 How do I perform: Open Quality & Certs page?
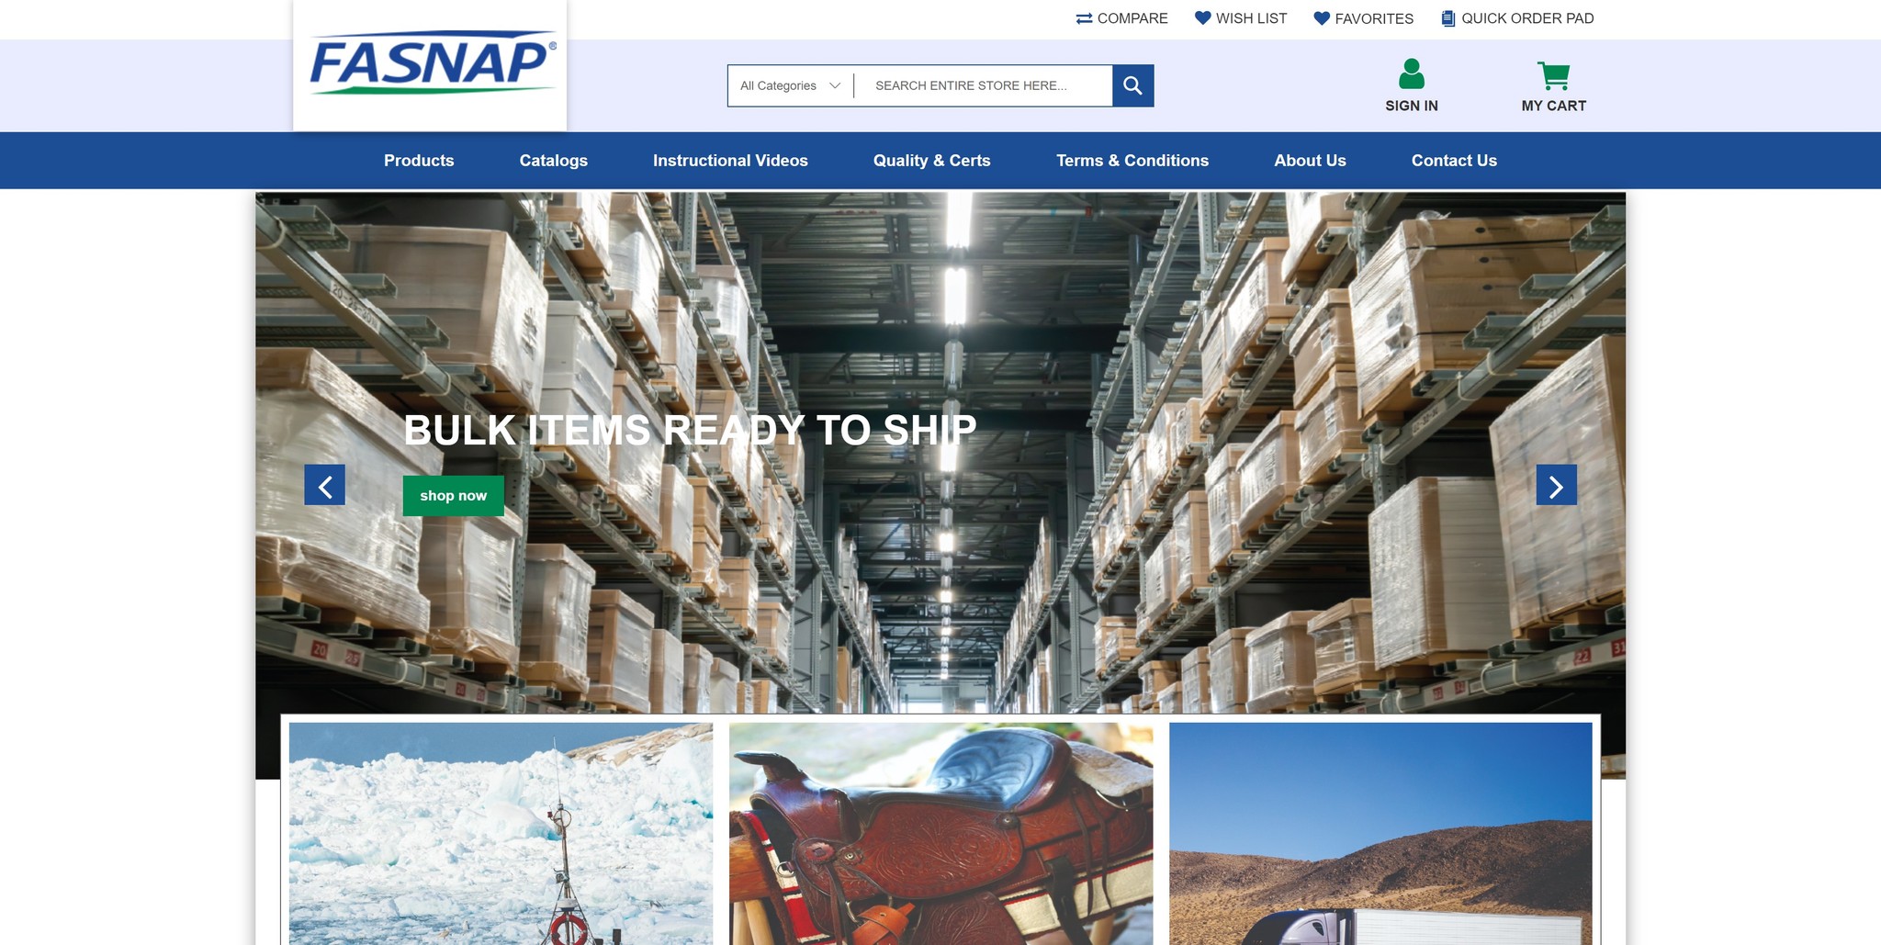(x=931, y=161)
